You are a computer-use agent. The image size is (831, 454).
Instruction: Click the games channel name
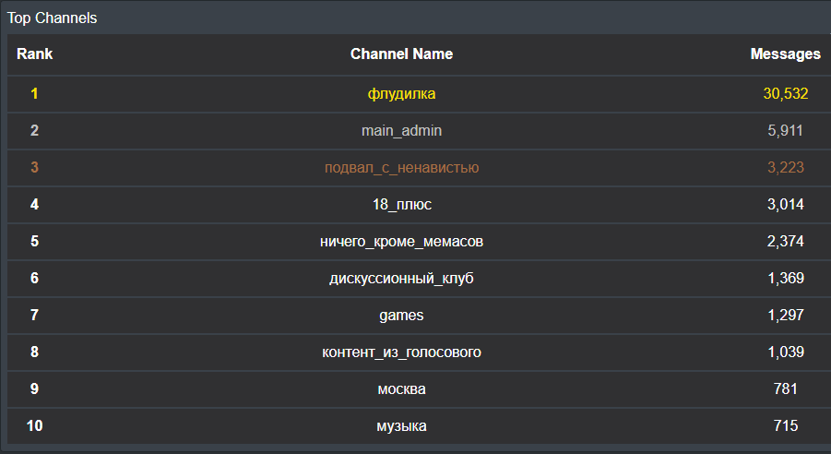coord(401,316)
